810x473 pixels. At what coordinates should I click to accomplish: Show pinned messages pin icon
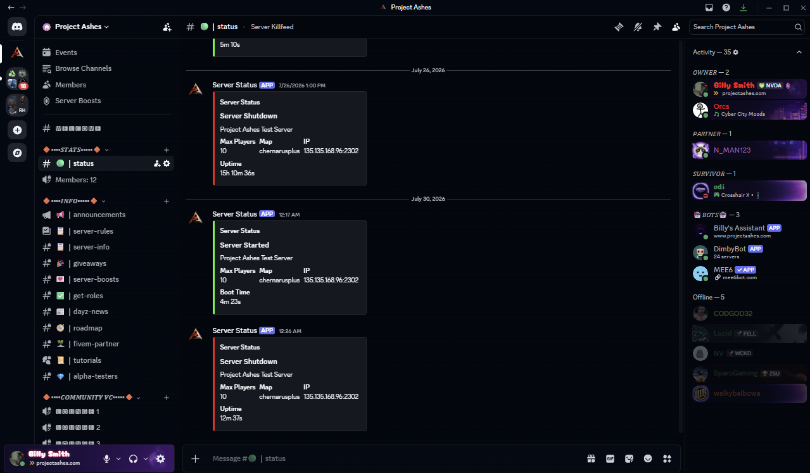point(657,27)
